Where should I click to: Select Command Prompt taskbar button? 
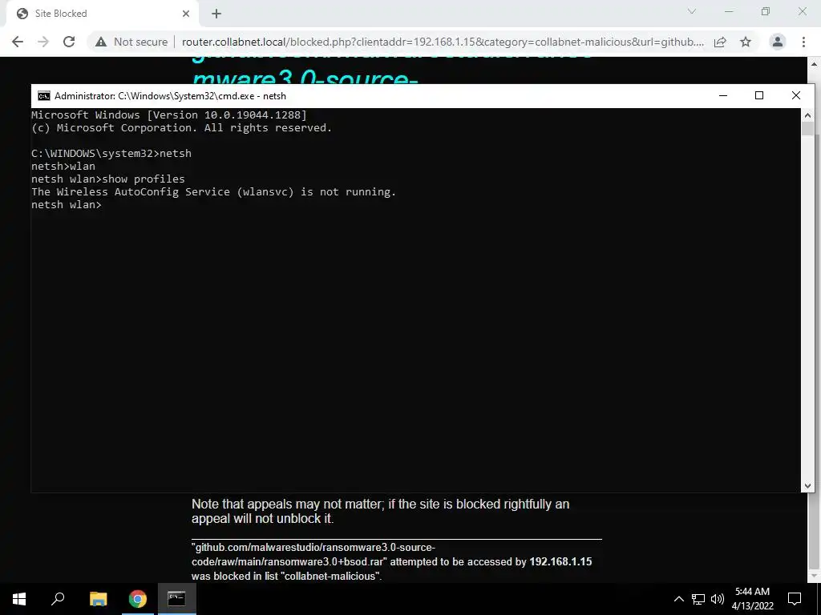tap(177, 599)
